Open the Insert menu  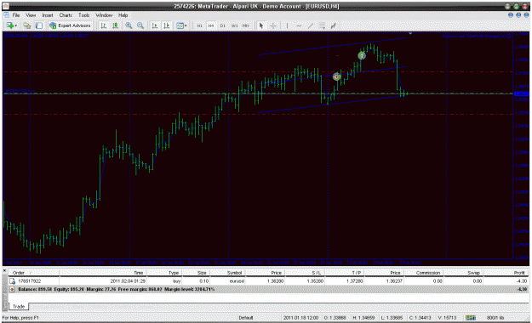coord(48,15)
